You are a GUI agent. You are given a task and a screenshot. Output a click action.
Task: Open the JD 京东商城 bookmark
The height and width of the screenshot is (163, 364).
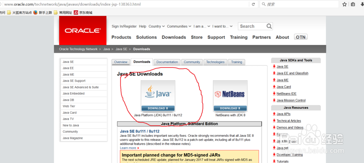pos(83,12)
